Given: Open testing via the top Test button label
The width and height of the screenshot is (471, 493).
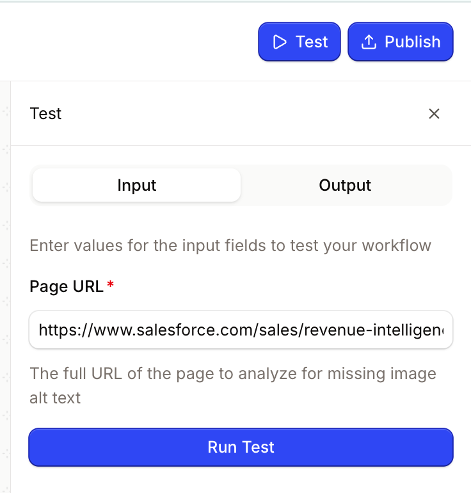Looking at the screenshot, I should point(312,42).
